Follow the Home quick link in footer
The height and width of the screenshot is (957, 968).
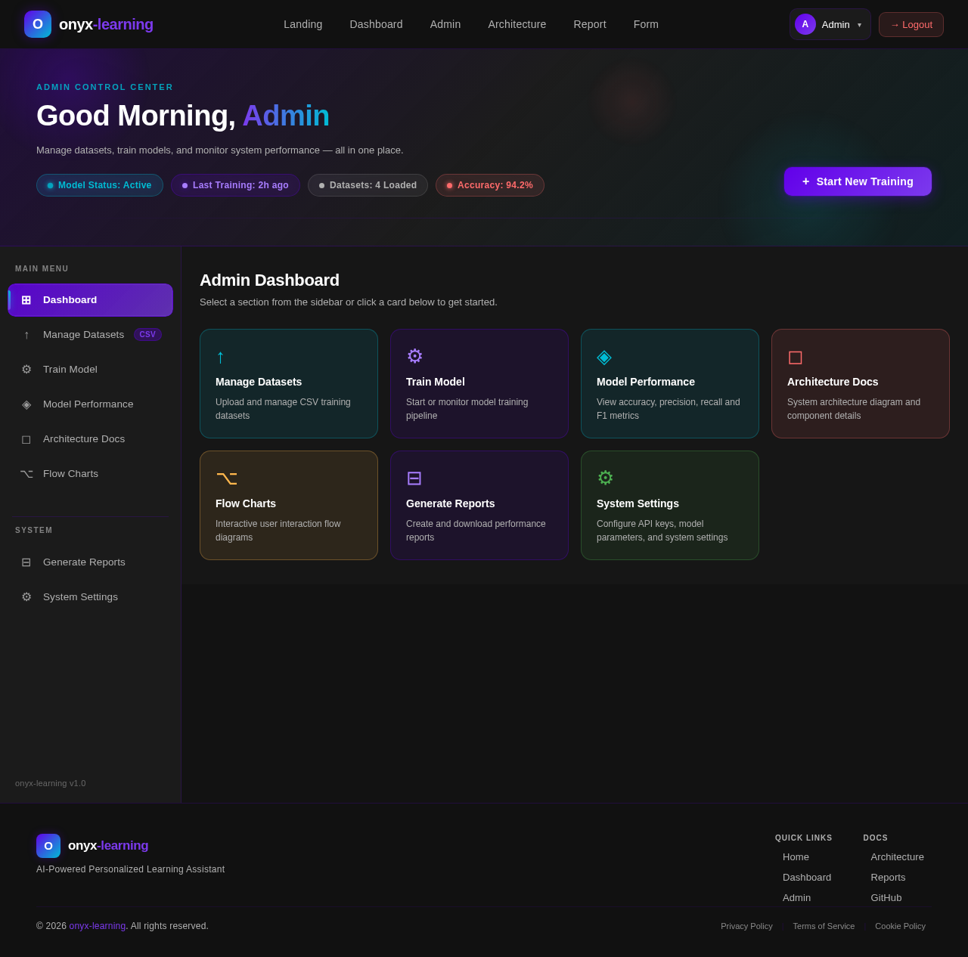[x=796, y=856]
